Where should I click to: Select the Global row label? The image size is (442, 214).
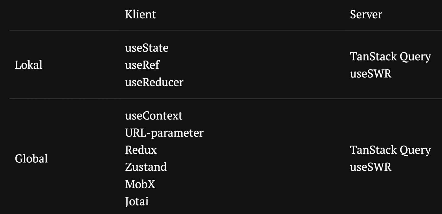click(x=31, y=158)
